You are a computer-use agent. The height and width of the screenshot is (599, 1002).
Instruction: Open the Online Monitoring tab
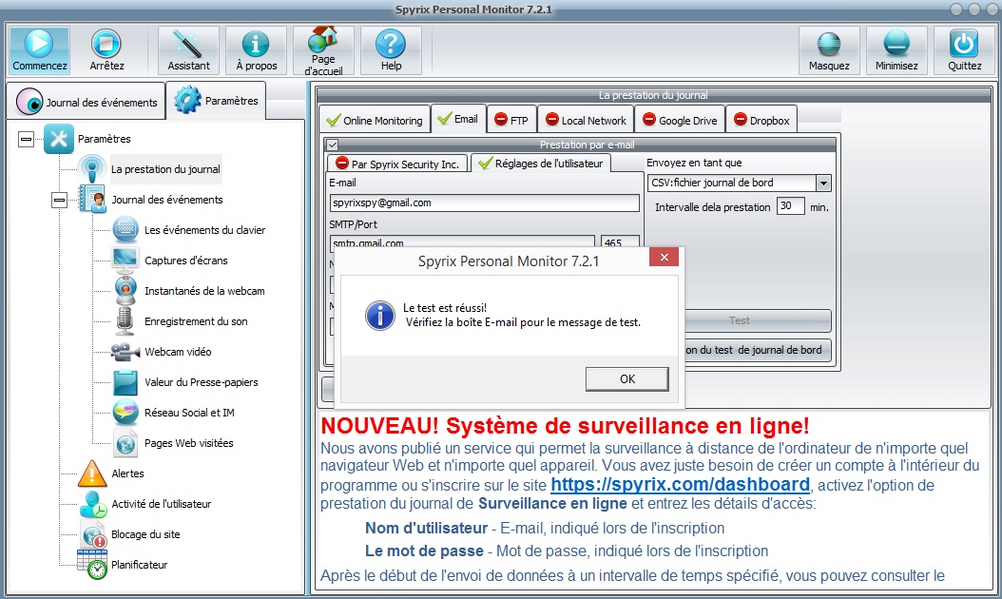pyautogui.click(x=375, y=120)
